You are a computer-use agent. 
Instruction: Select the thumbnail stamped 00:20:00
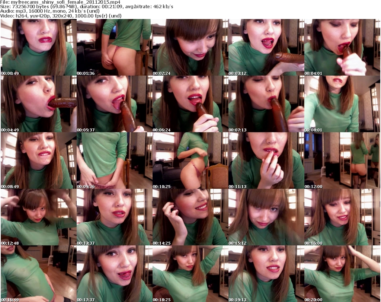(342, 274)
